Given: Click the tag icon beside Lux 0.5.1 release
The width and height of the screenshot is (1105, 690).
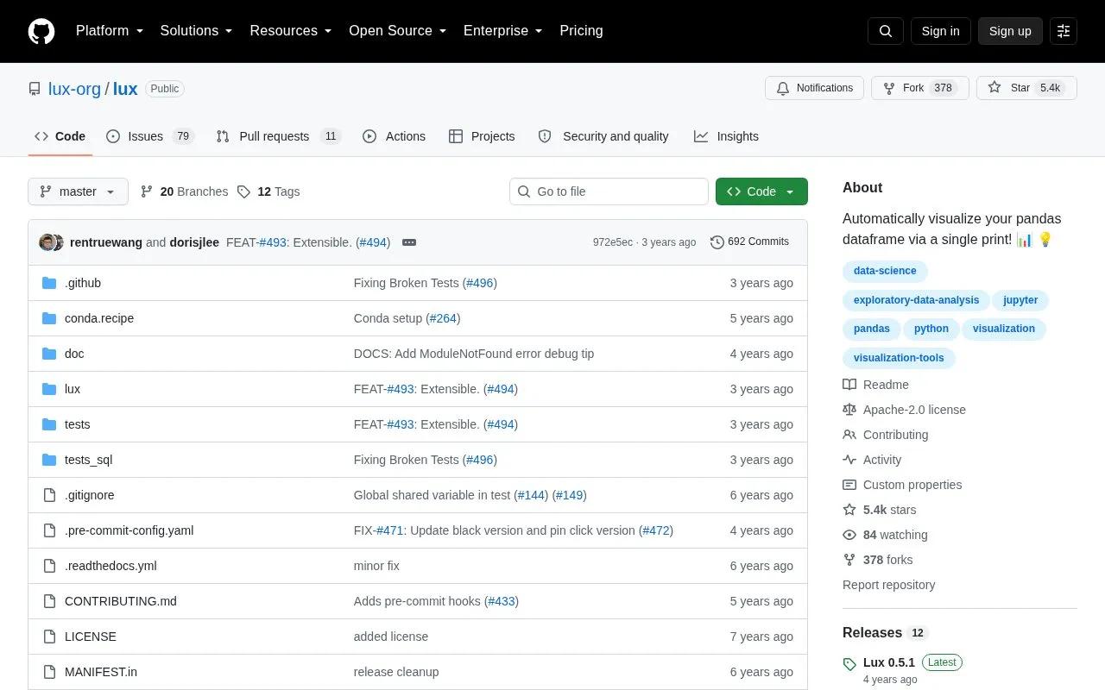Looking at the screenshot, I should pos(849,663).
